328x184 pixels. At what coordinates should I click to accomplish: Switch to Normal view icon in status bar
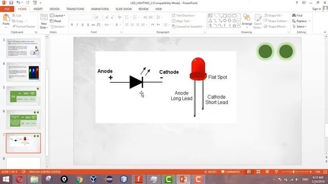(x=249, y=172)
